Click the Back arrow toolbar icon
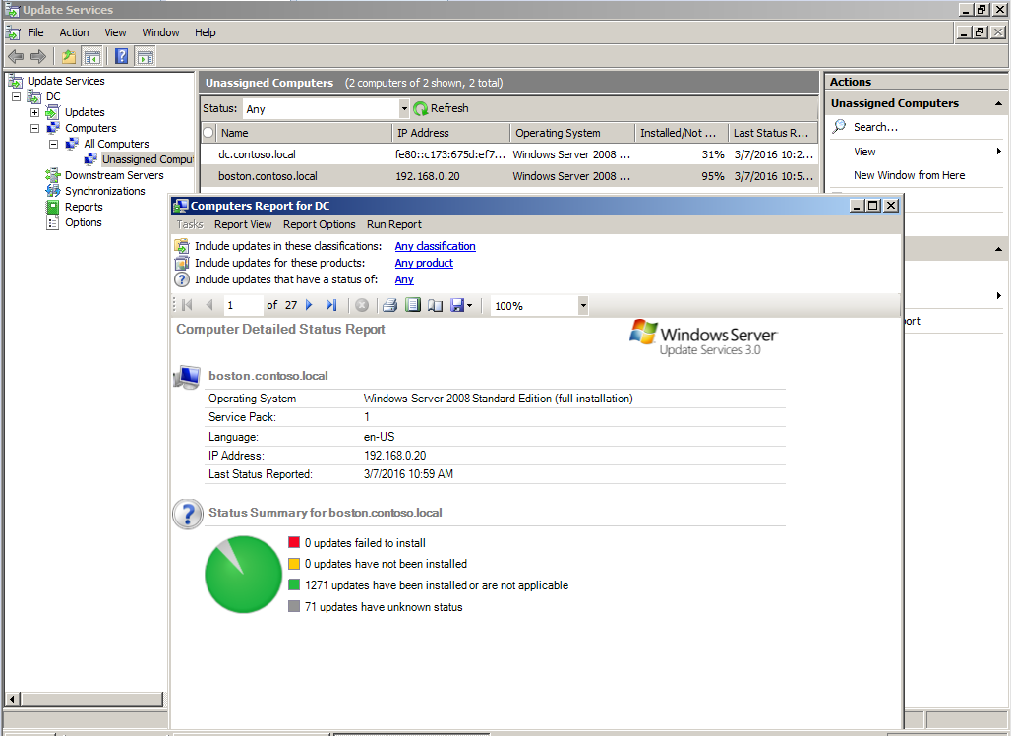 coord(16,57)
